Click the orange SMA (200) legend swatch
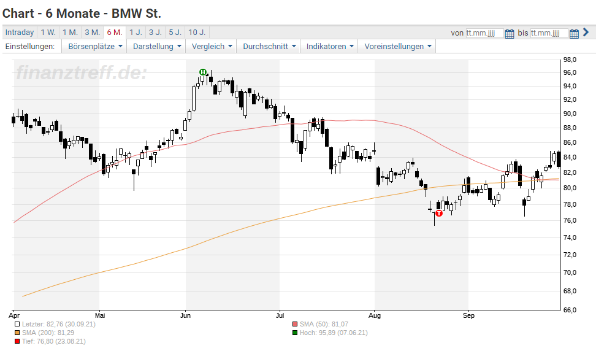Viewport: 596px width, 351px height. (17, 333)
